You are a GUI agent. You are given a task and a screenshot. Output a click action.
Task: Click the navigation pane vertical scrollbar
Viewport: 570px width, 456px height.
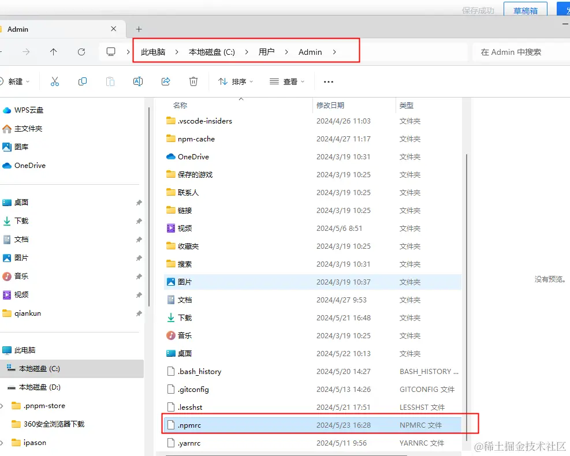pyautogui.click(x=148, y=207)
